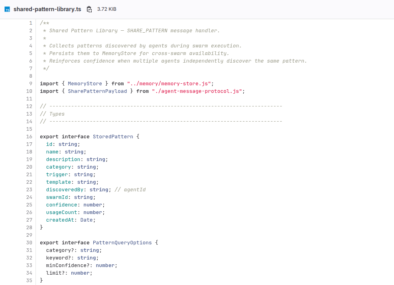Click the comment "Persists them to MemoryStore"
Screen dimensions: 394x285
pyautogui.click(x=136, y=53)
